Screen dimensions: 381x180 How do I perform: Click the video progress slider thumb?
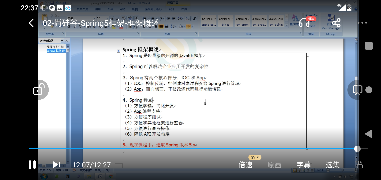(x=357, y=149)
